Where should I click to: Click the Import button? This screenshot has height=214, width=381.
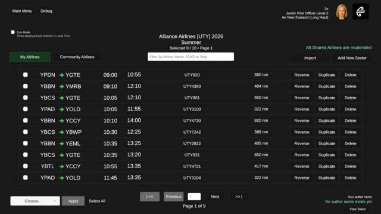coord(310,58)
